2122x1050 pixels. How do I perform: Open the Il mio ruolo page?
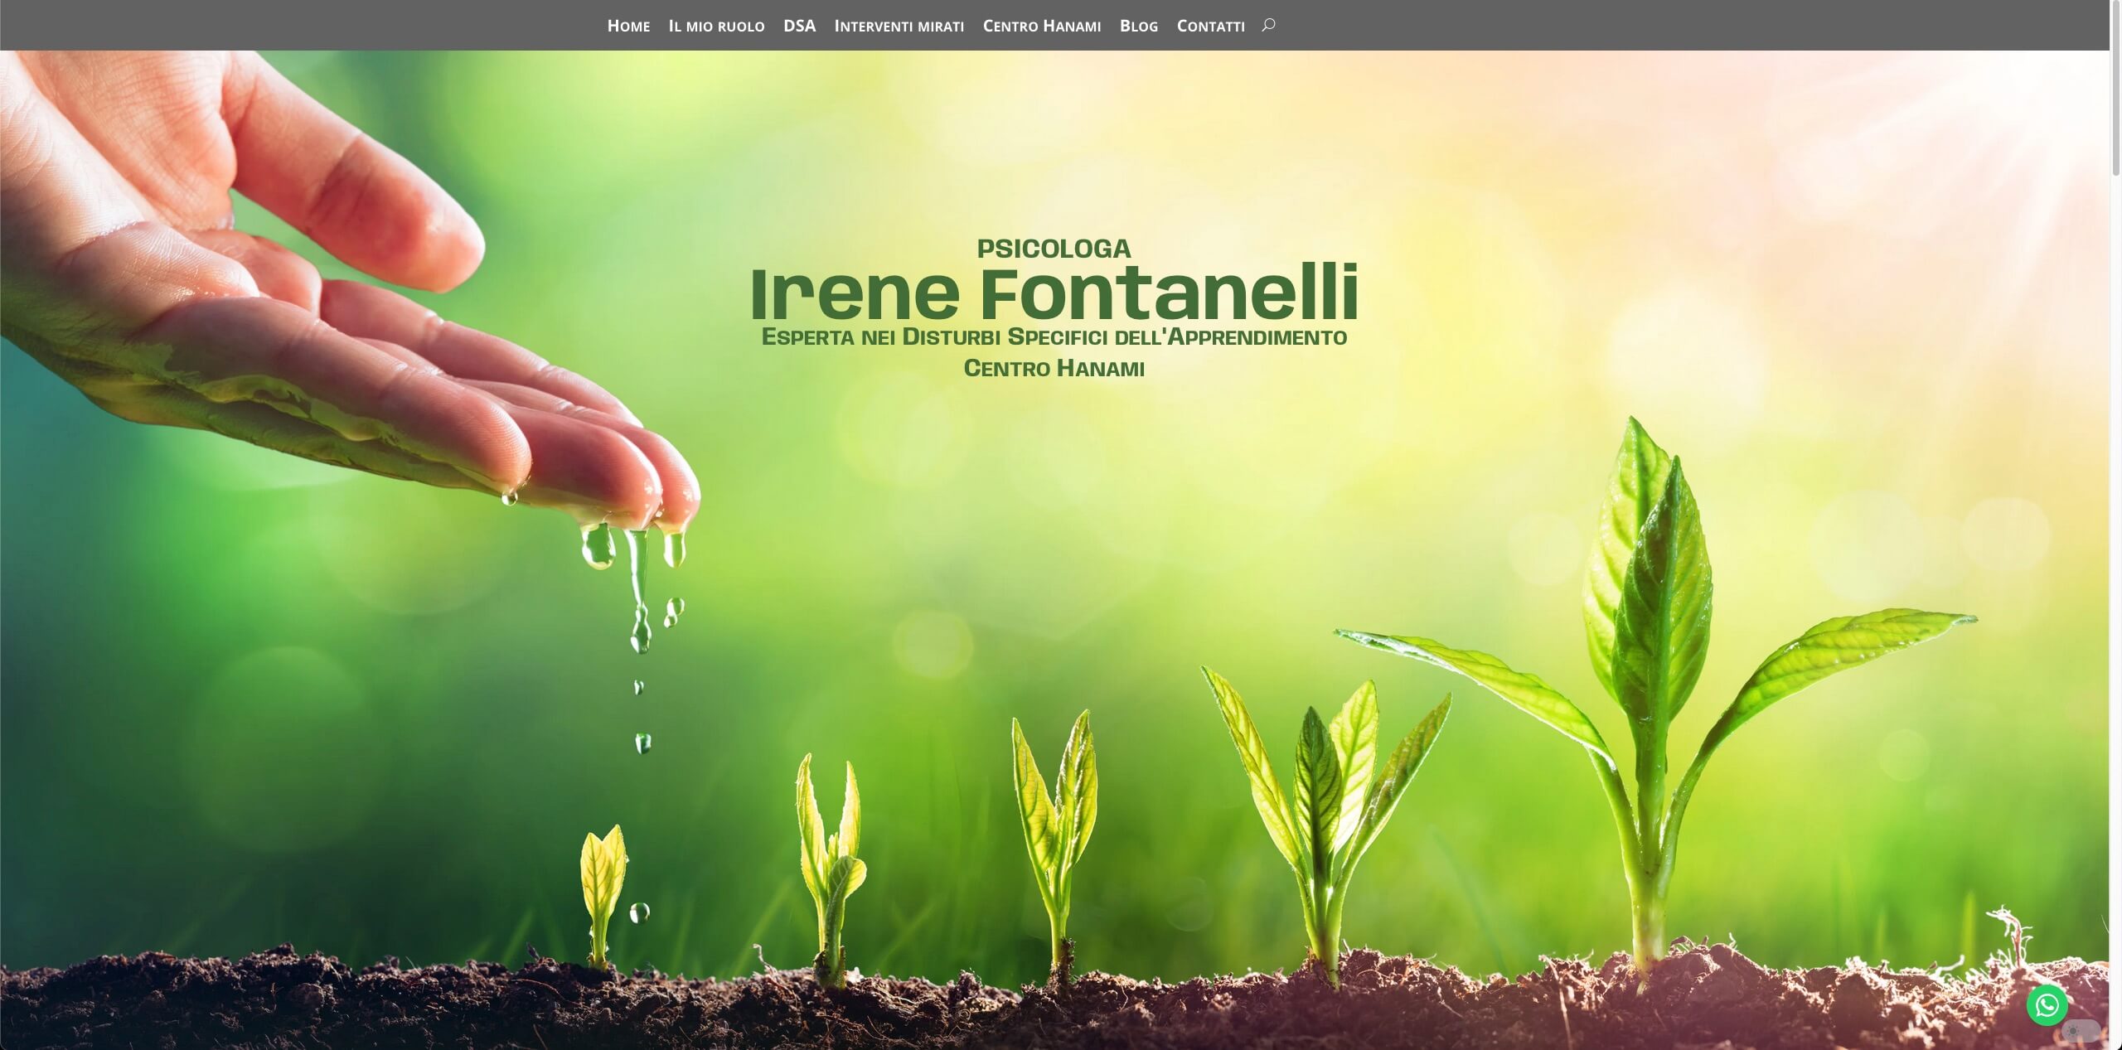point(716,26)
